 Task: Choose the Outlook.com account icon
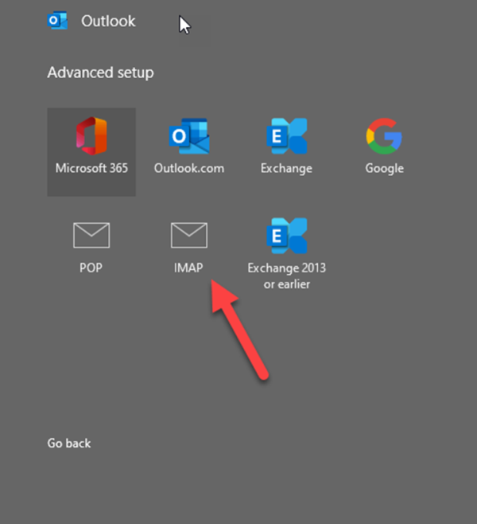189,136
